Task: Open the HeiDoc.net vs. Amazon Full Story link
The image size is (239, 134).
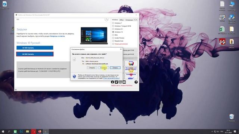Action: (122, 86)
